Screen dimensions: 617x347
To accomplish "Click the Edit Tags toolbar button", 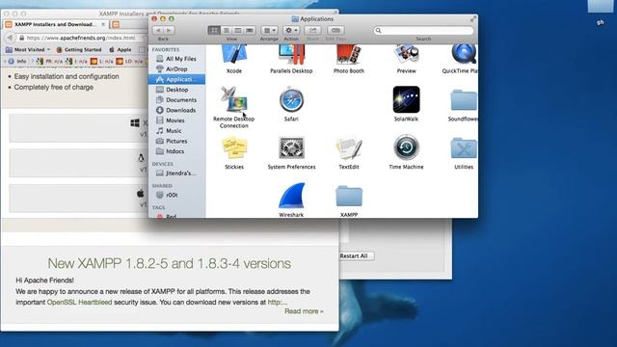I will pos(335,30).
